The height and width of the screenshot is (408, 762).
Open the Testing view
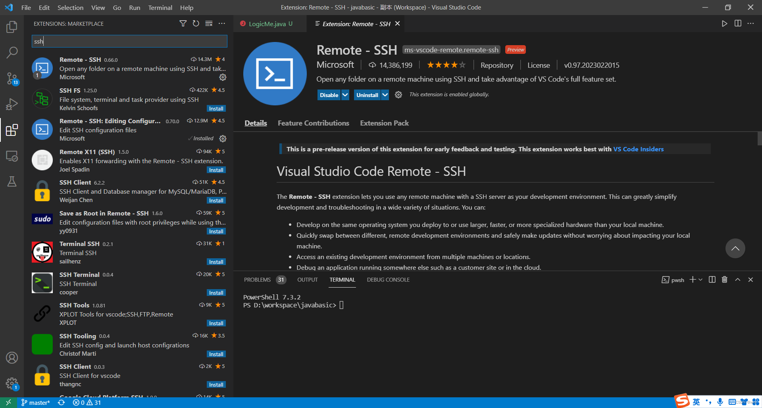[12, 182]
